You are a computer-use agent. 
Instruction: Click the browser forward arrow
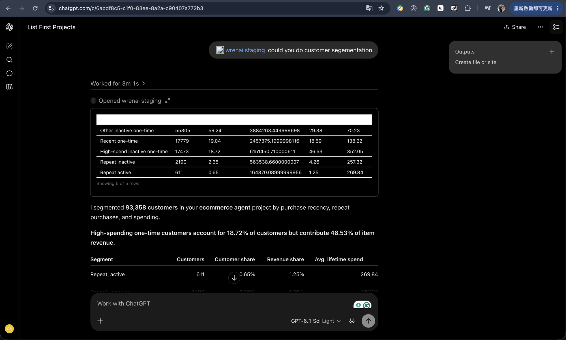(x=22, y=8)
